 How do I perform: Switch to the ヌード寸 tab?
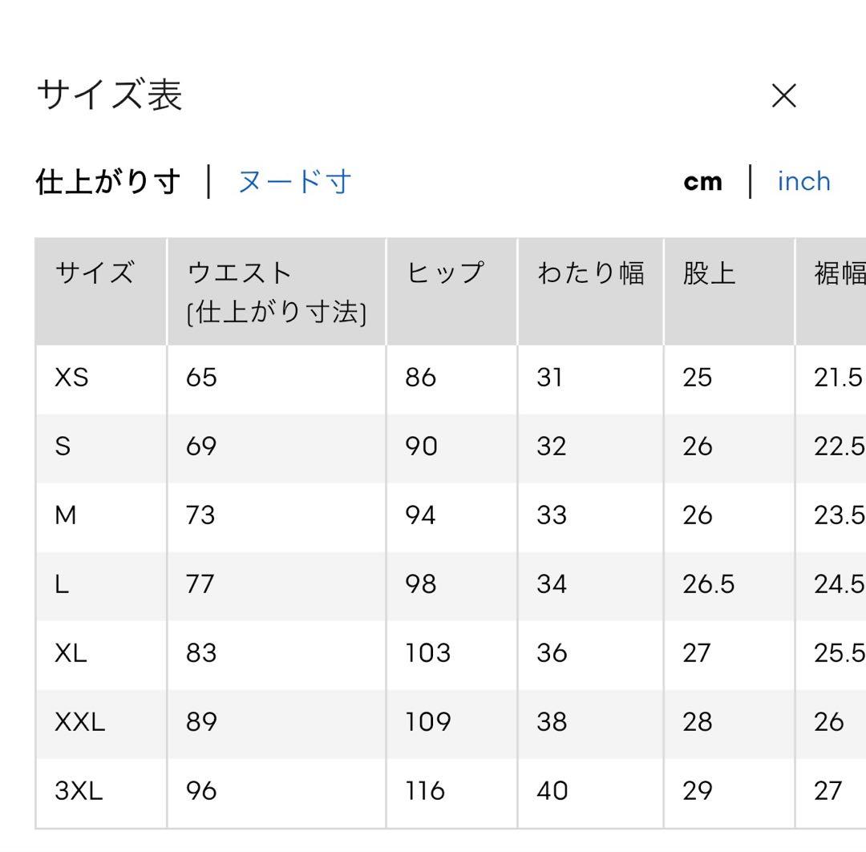click(294, 182)
